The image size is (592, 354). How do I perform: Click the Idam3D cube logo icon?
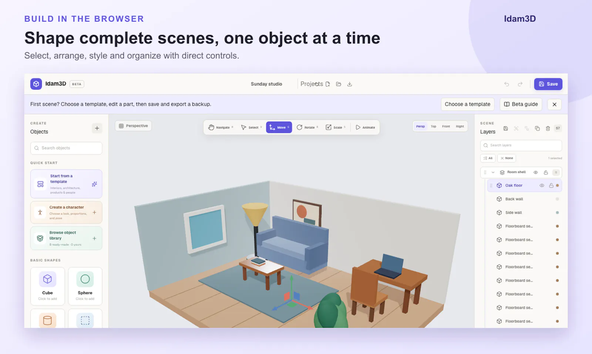[36, 84]
